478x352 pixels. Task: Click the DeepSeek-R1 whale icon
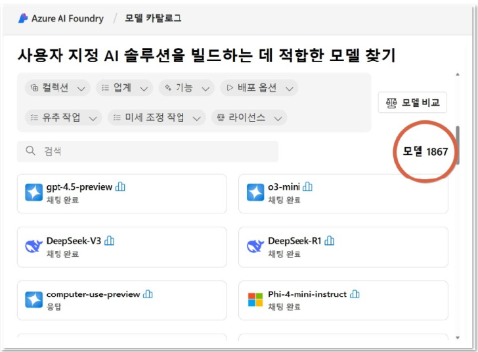(255, 246)
